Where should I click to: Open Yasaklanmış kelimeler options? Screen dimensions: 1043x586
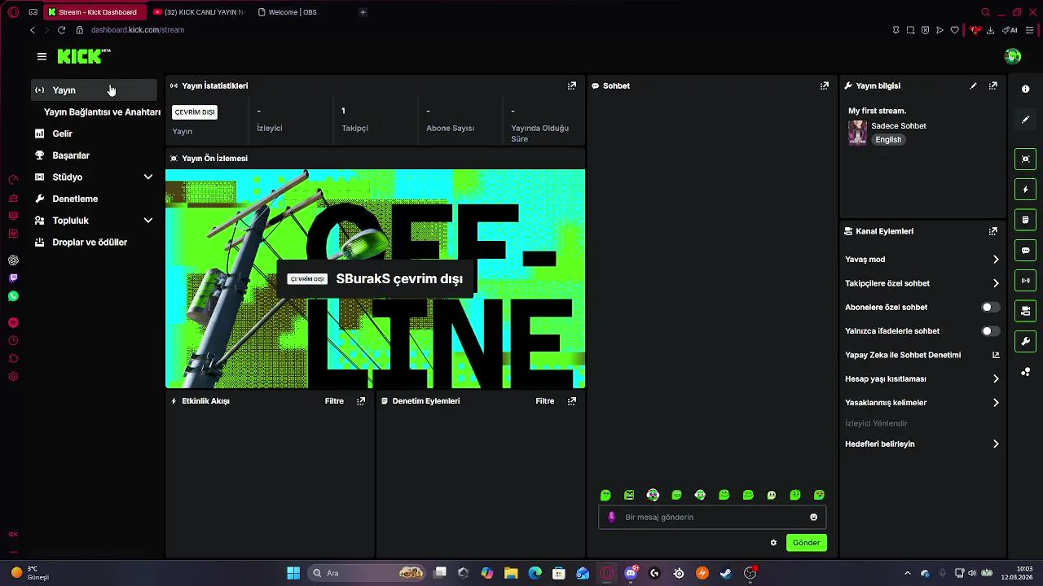pyautogui.click(x=922, y=402)
